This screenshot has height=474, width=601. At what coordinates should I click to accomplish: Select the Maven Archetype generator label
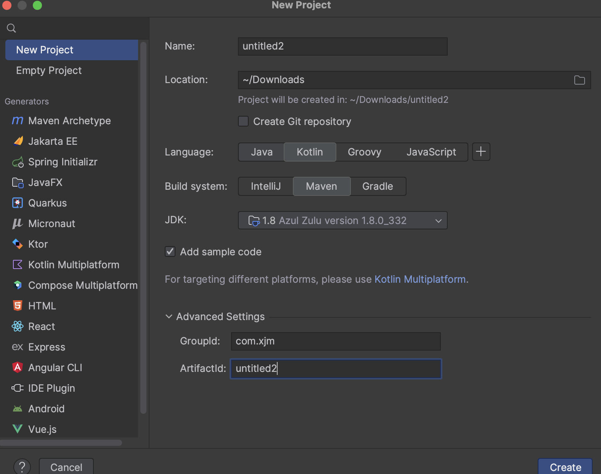pos(69,121)
